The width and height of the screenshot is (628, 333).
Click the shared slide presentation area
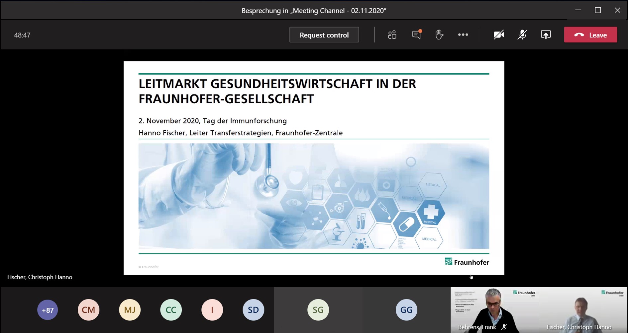[314, 168]
